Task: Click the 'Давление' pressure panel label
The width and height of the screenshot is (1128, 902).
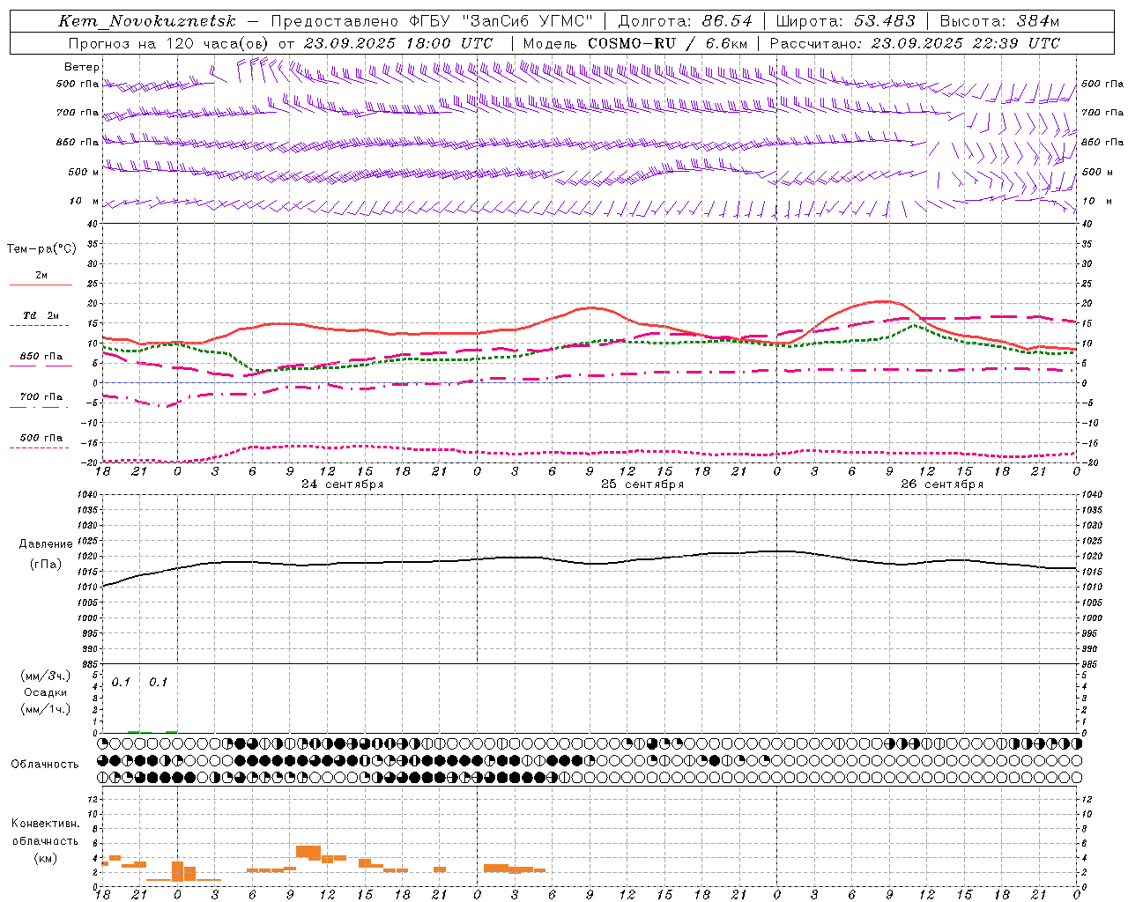Action: coord(46,544)
